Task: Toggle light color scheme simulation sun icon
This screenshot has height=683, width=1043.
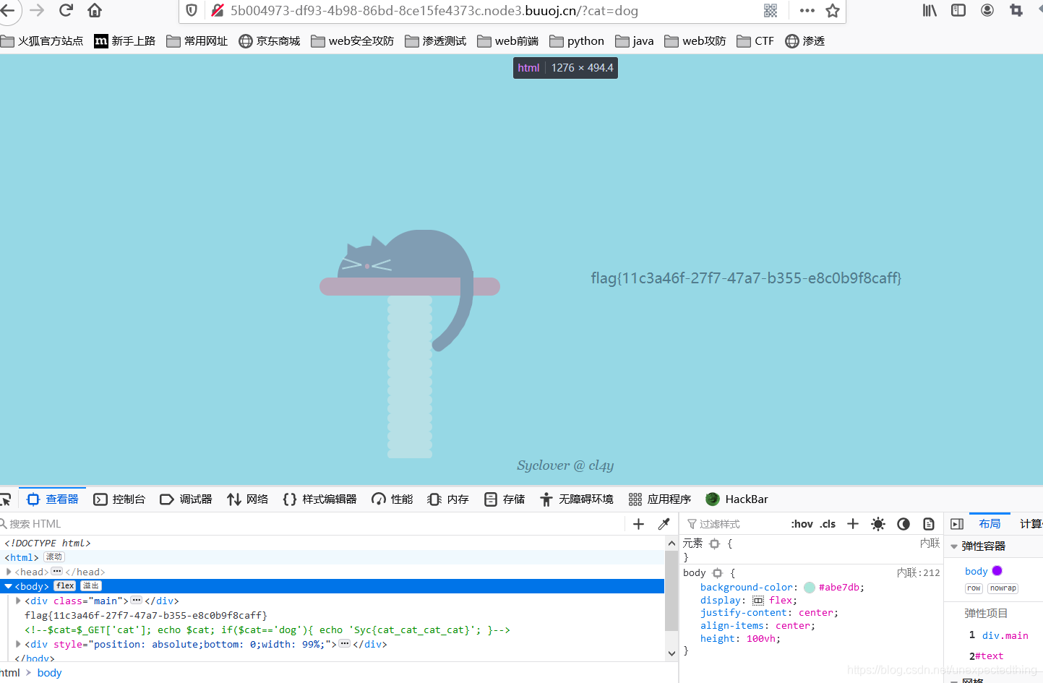Action: click(878, 524)
